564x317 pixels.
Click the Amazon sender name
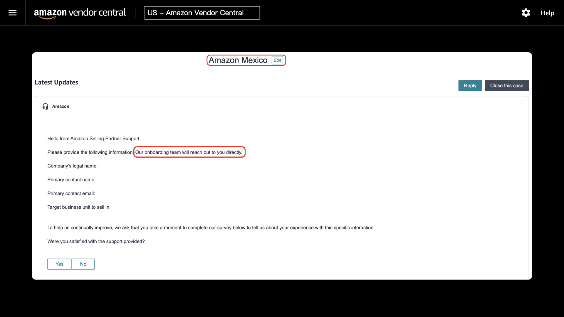(x=61, y=106)
